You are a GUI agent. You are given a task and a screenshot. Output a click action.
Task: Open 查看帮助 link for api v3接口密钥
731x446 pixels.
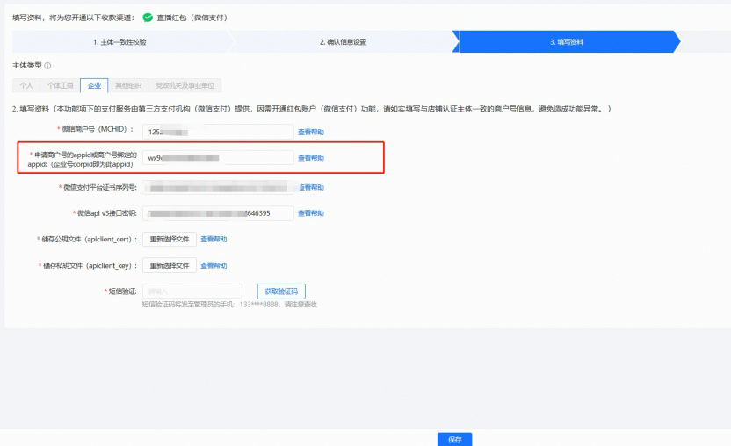click(x=311, y=213)
